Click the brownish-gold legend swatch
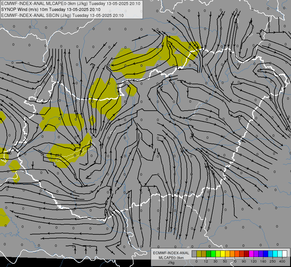This screenshot has width=291, height=267. [x=204, y=254]
